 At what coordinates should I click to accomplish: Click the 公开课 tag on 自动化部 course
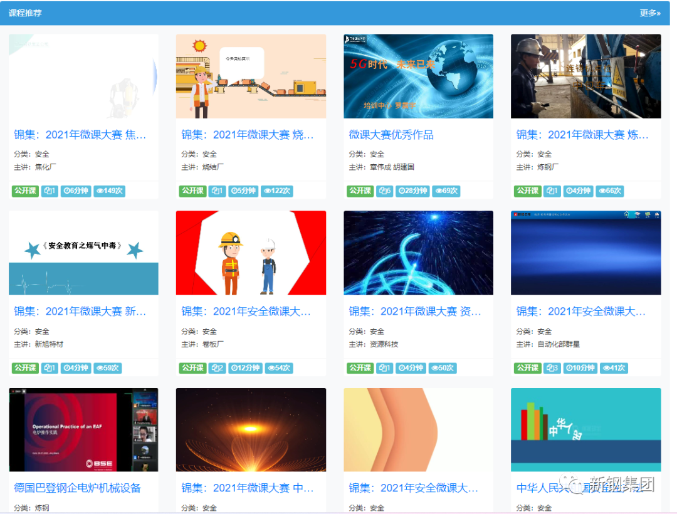click(528, 368)
